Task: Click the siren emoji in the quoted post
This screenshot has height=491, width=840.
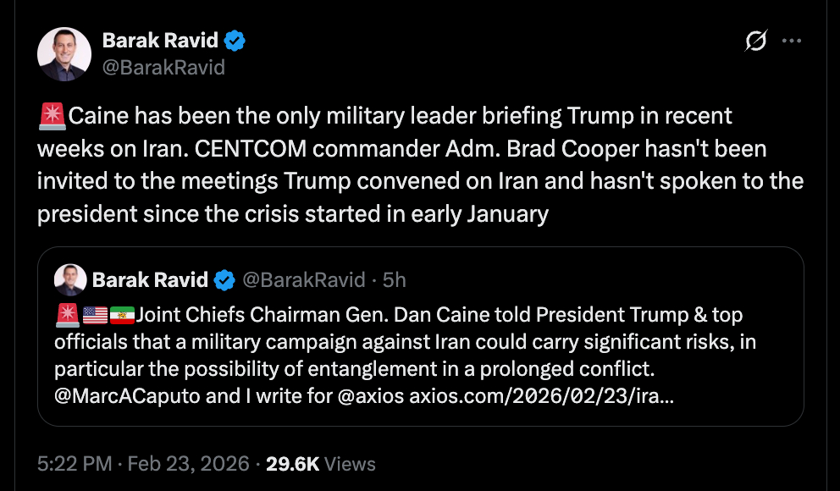Action: point(67,316)
